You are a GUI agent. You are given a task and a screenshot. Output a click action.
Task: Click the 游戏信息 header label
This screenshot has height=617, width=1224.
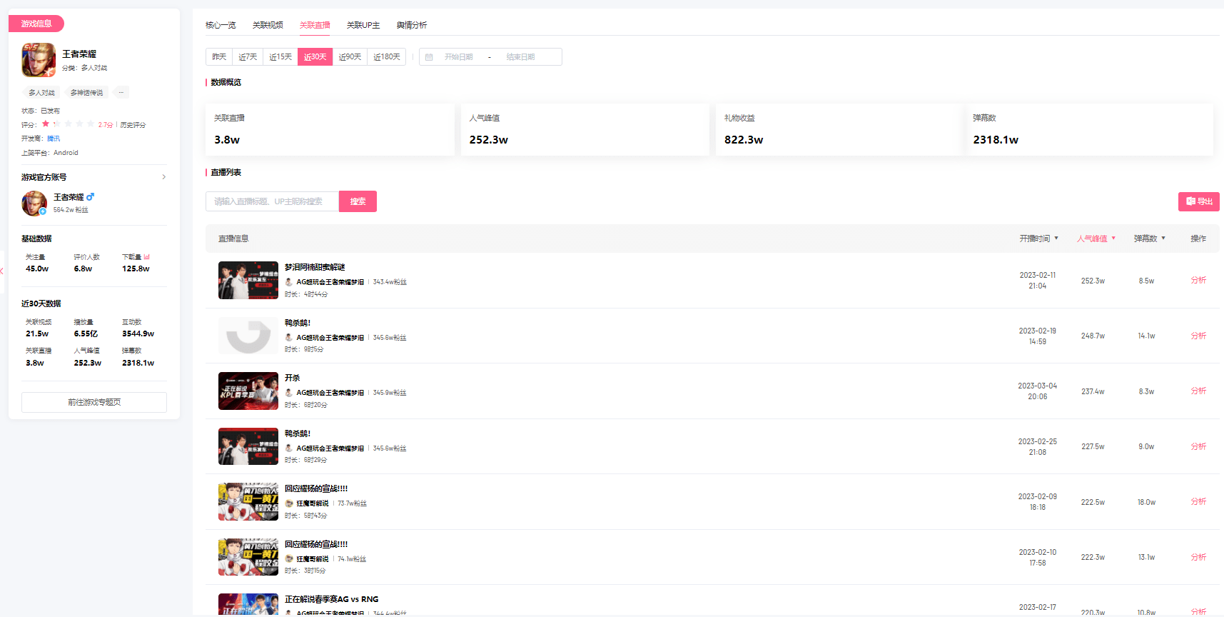click(36, 24)
